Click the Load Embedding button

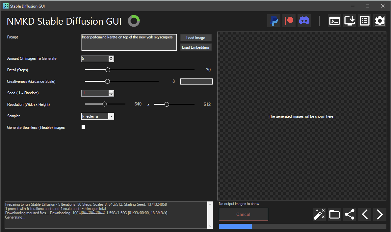(196, 47)
